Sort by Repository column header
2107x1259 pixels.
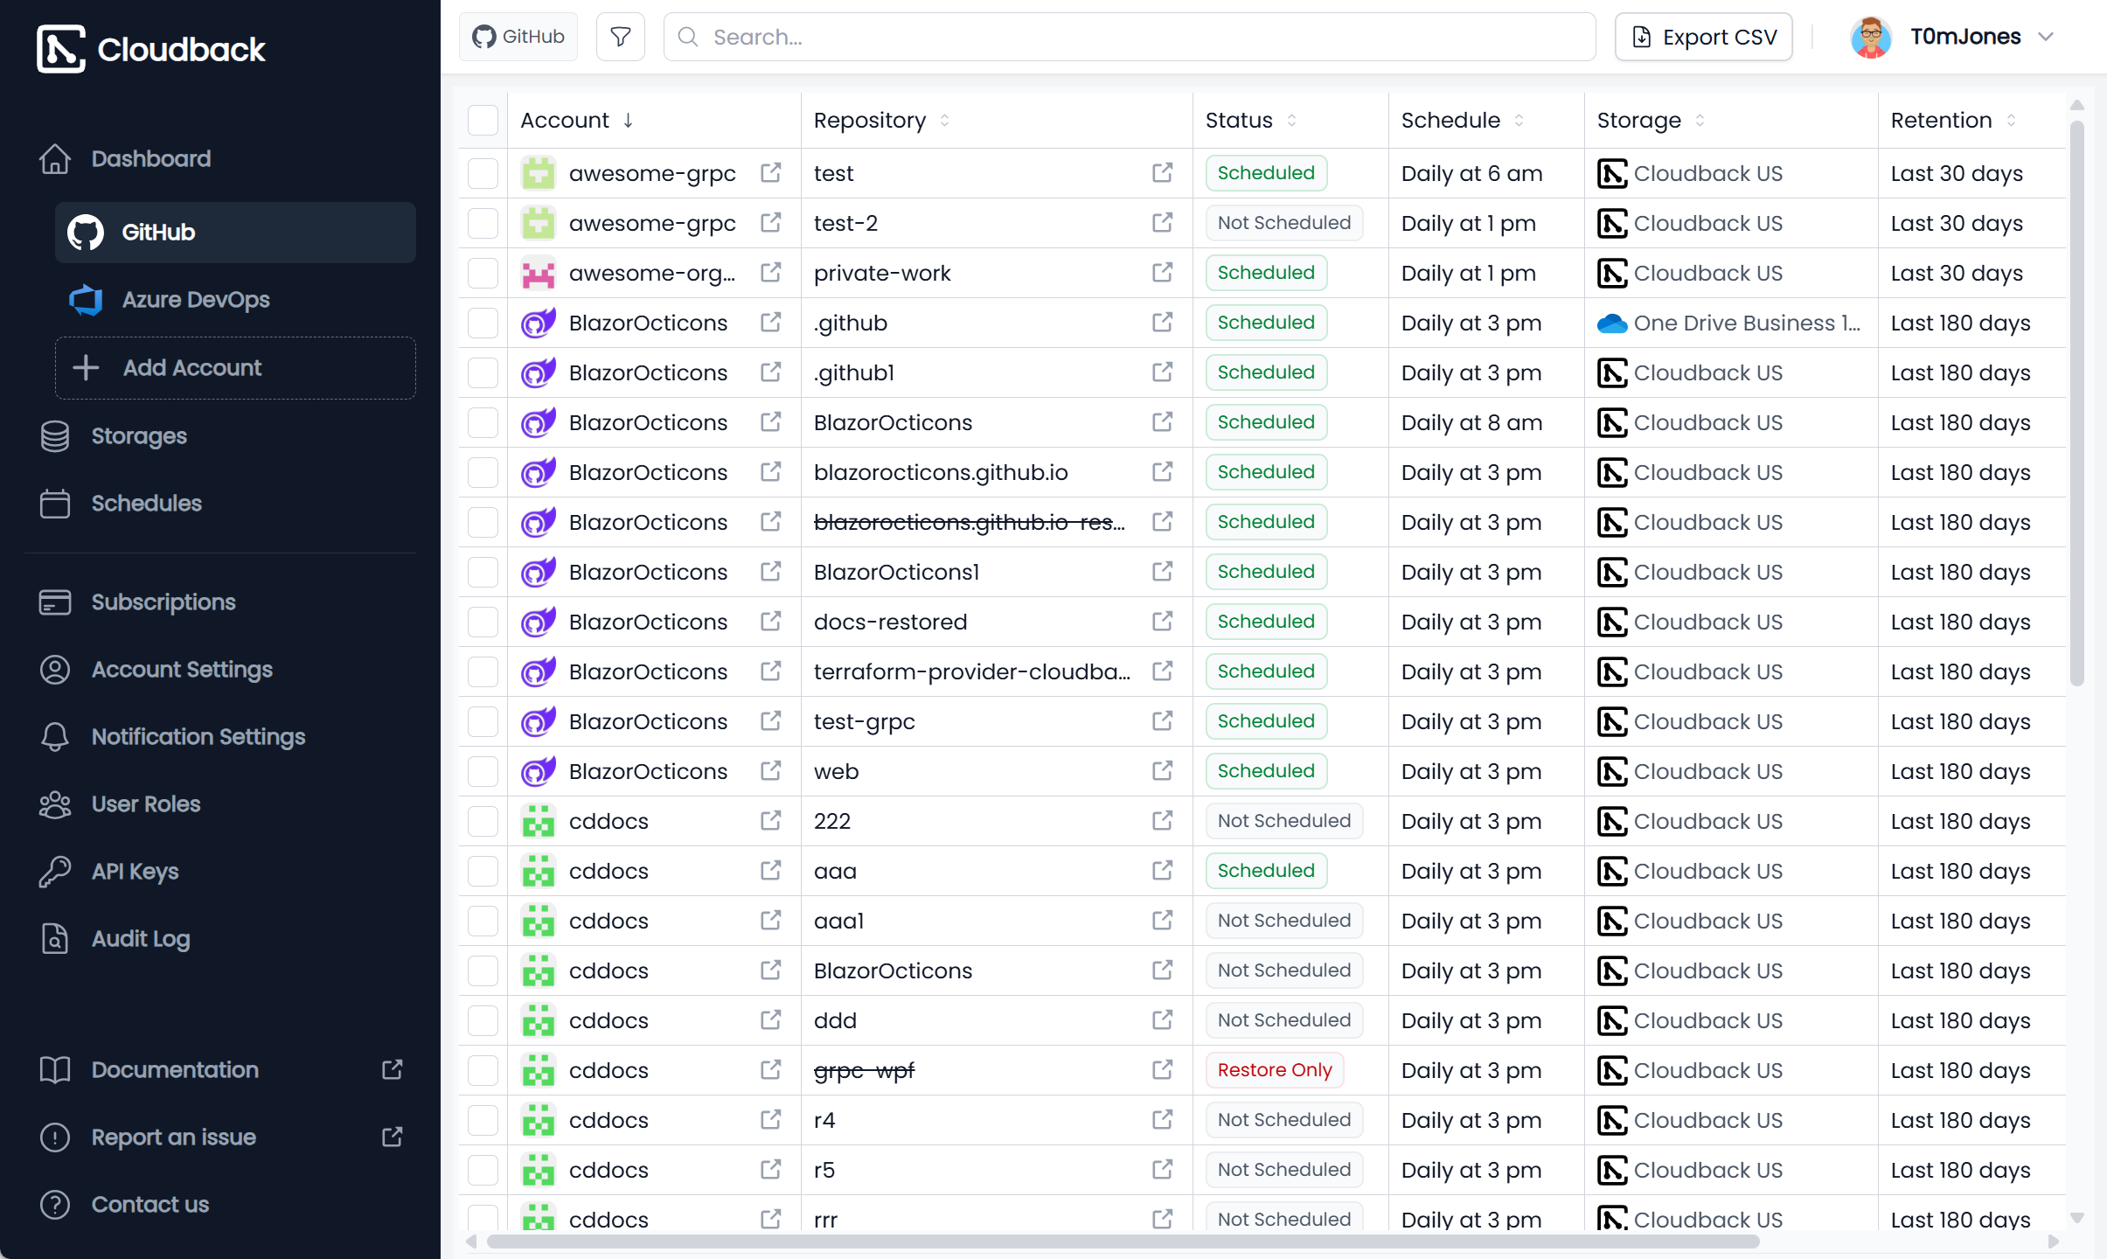pyautogui.click(x=870, y=121)
